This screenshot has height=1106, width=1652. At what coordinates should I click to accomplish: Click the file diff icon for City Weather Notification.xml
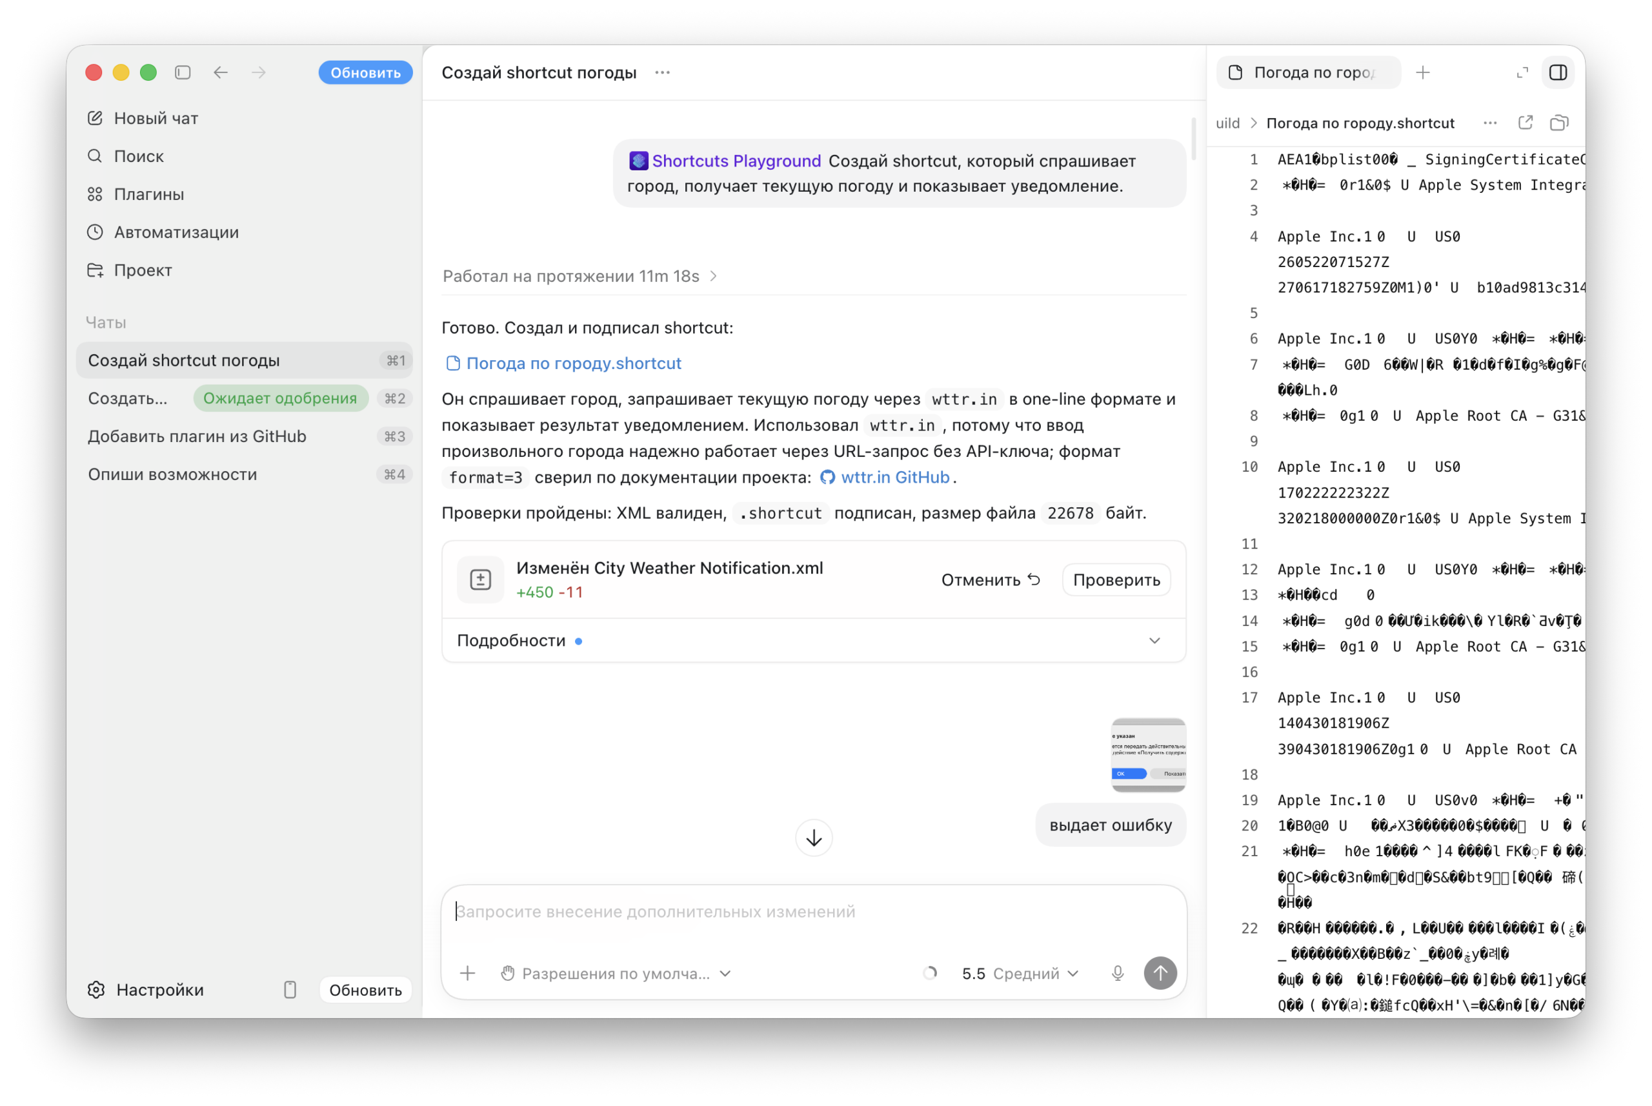(480, 580)
